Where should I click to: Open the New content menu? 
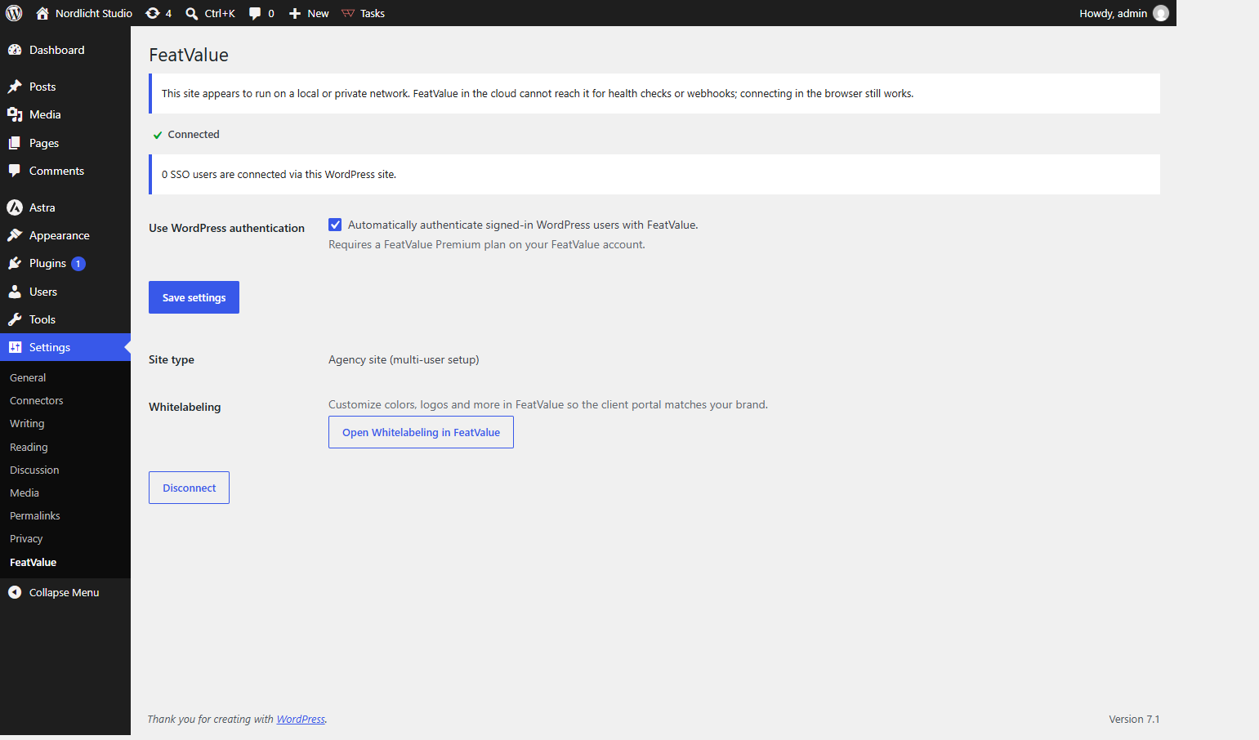pyautogui.click(x=309, y=13)
